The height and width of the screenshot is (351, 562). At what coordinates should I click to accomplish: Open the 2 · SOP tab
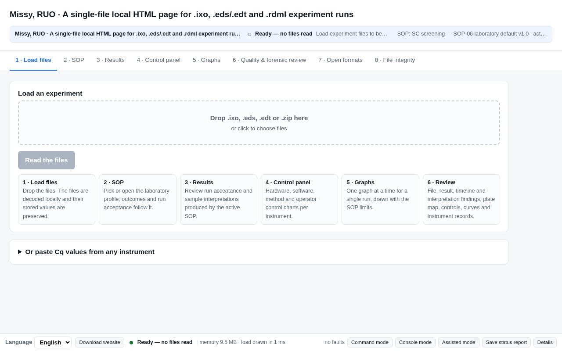[x=74, y=60]
